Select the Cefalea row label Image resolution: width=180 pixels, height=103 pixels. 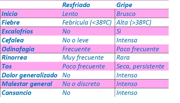[12, 40]
